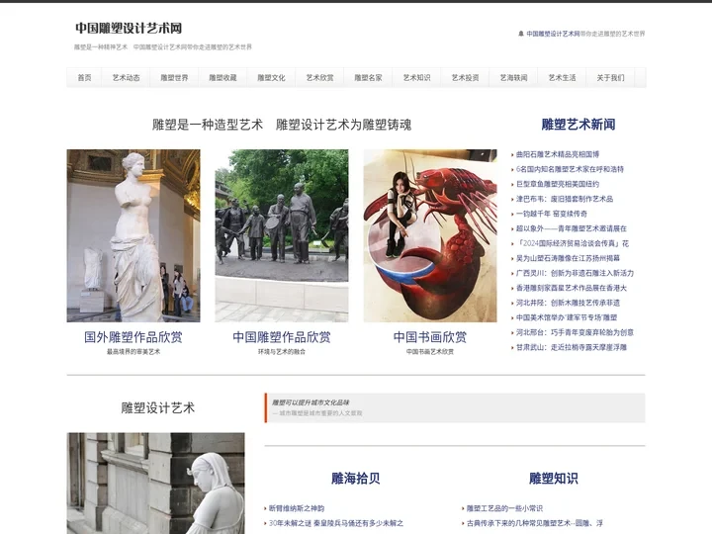This screenshot has height=534, width=712.
Task: Open news 巨型章鱼雕塑亮相美国纽约
Action: [558, 184]
